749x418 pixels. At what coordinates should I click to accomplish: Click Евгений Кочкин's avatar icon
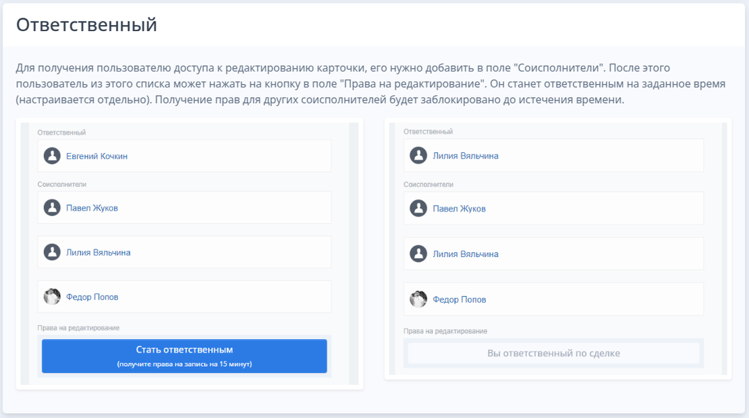pos(52,156)
